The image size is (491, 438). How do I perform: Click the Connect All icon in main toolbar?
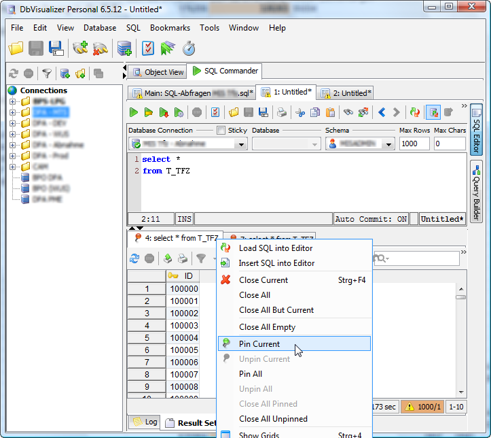80,48
